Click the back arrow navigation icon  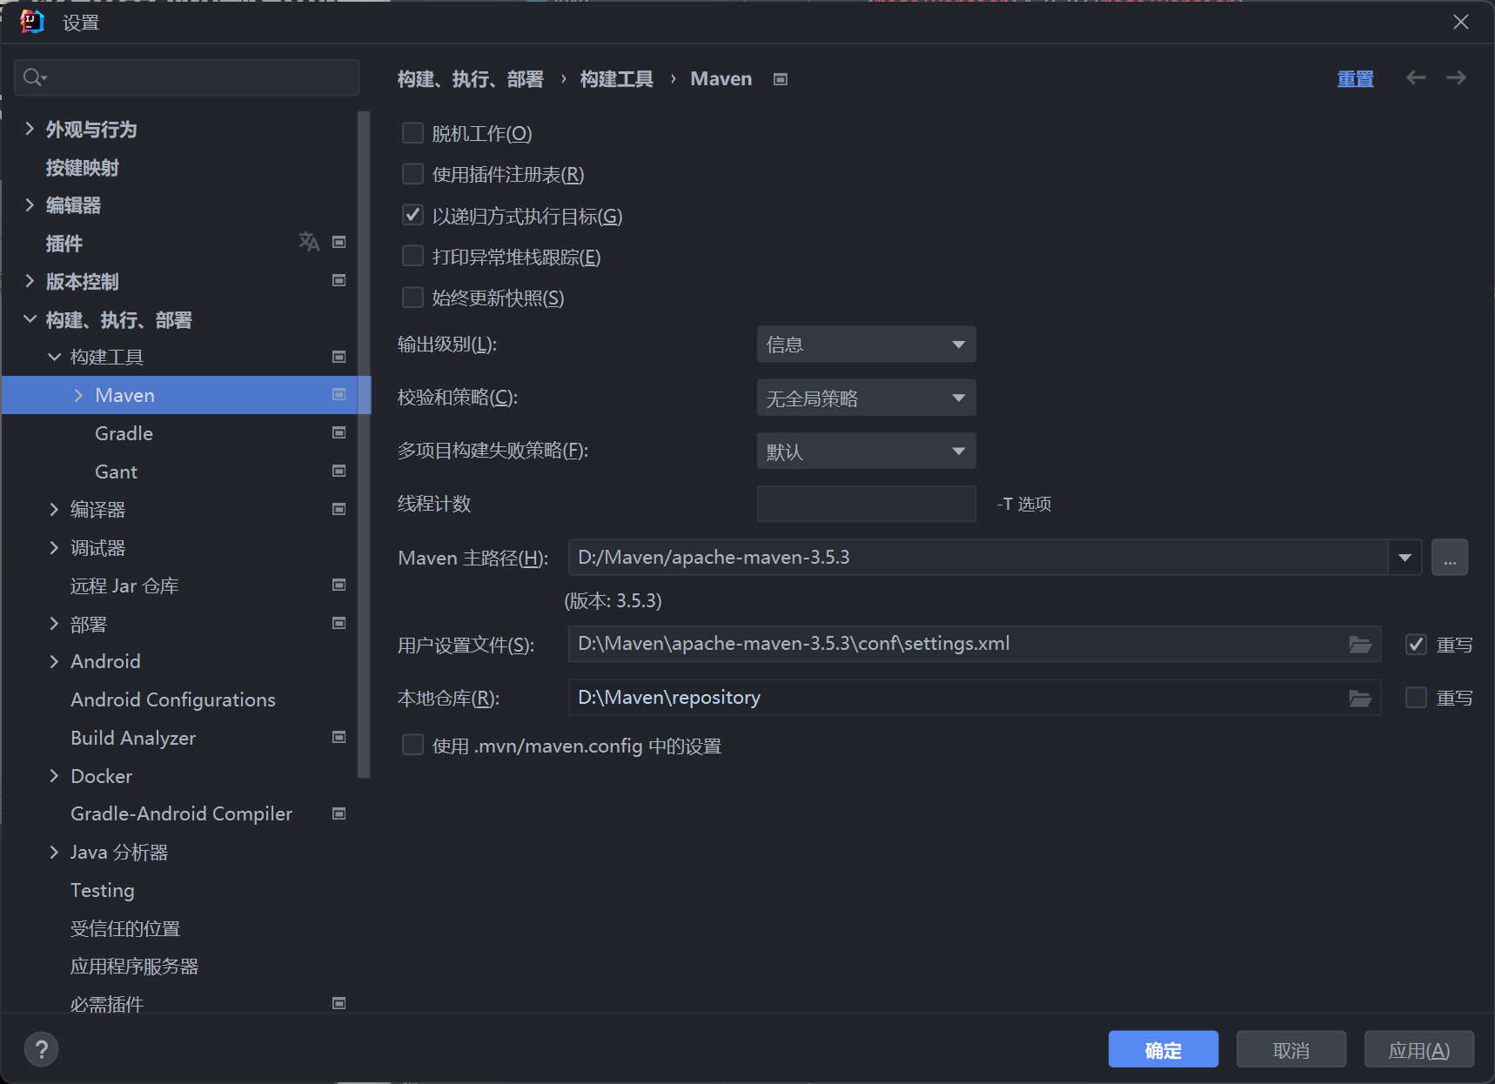(x=1416, y=78)
